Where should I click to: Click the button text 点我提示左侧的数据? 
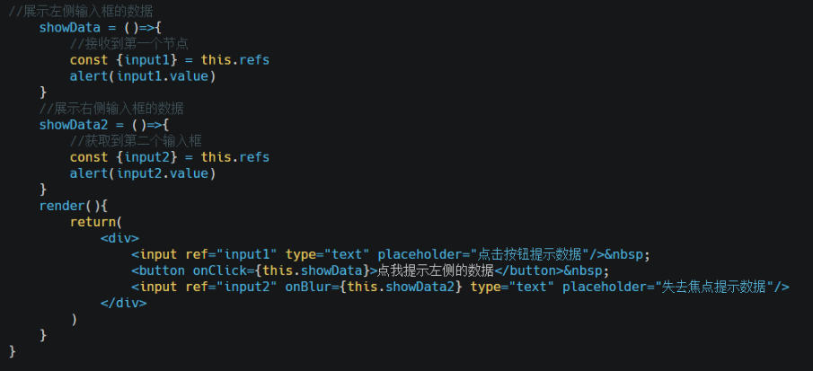tap(435, 270)
